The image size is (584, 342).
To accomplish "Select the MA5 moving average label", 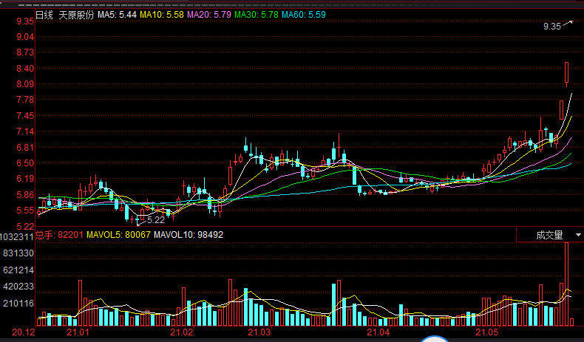I will coord(117,14).
